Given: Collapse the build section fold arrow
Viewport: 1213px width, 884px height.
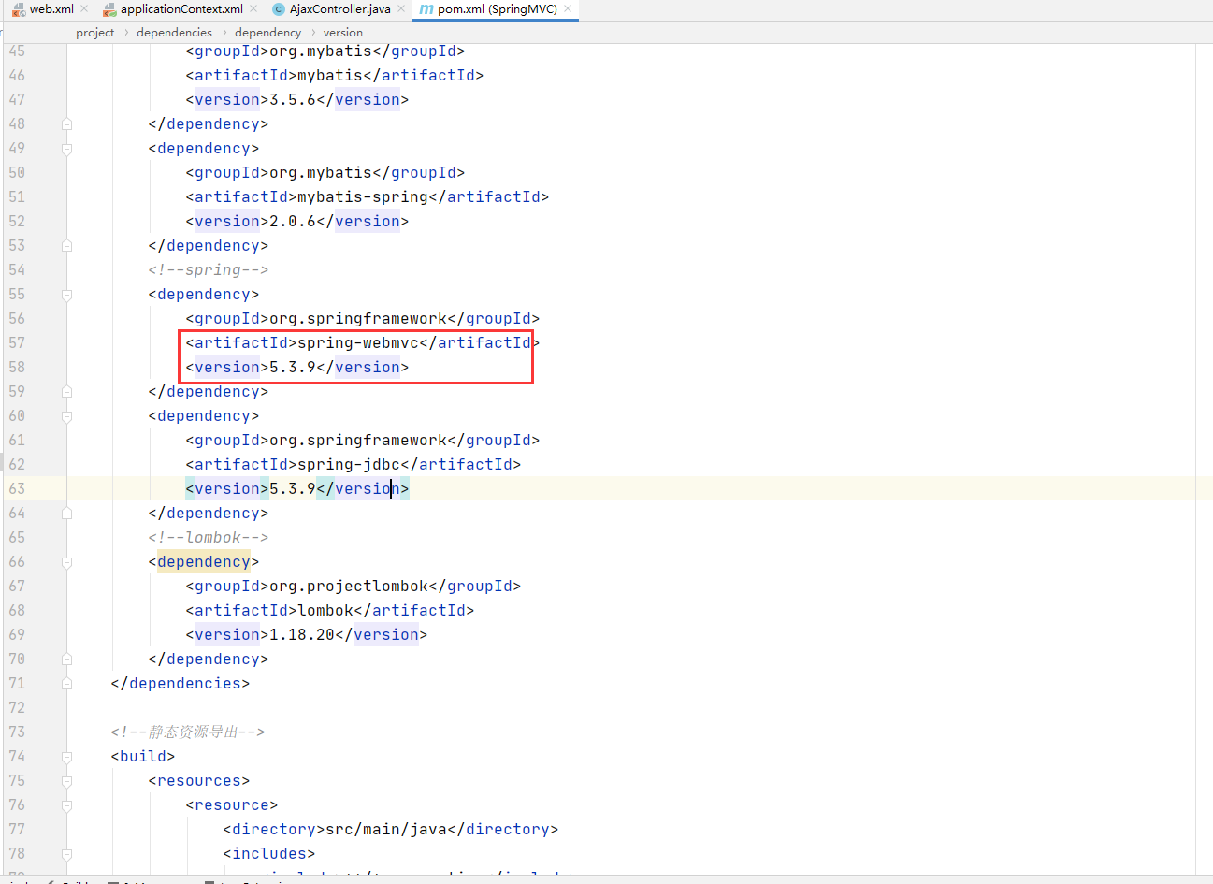Looking at the screenshot, I should point(65,756).
